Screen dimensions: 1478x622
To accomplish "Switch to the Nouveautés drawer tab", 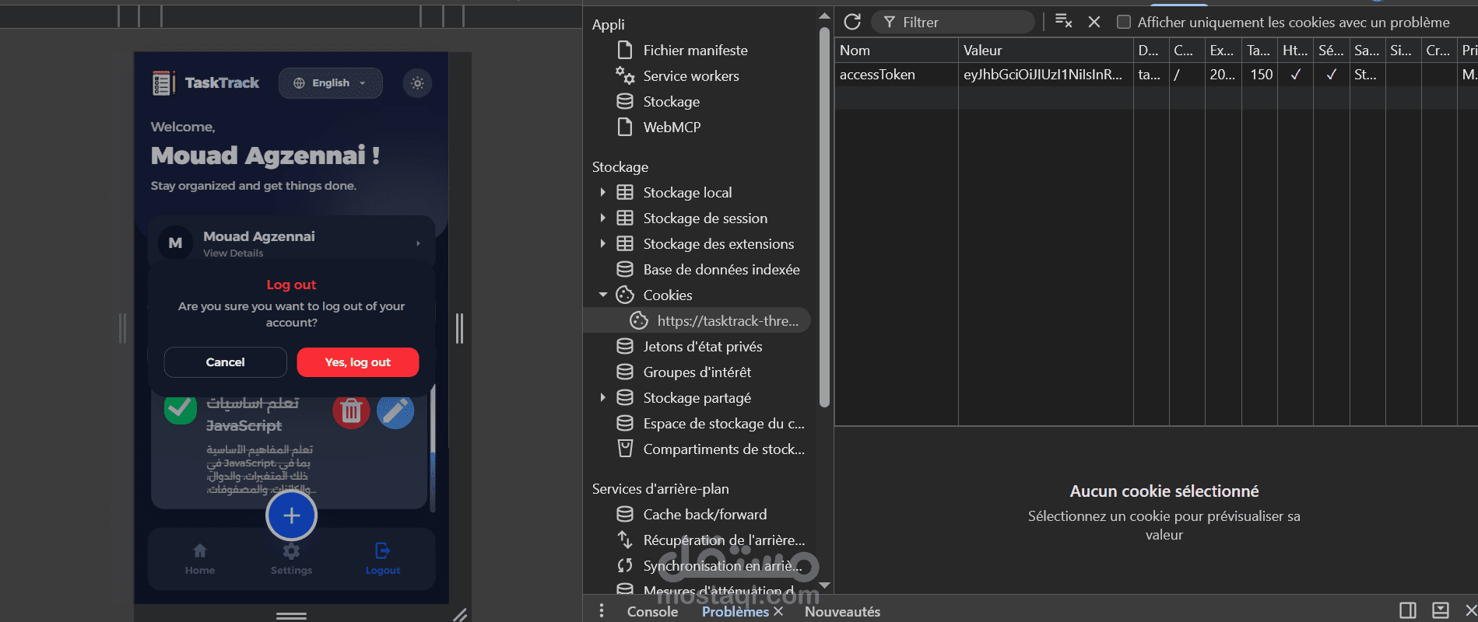I will (x=842, y=612).
